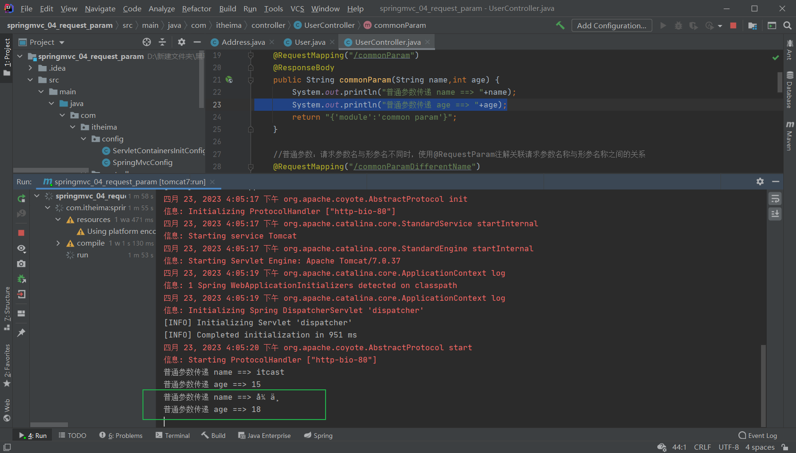This screenshot has width=796, height=453.
Task: Open the Terminal tool tab
Action: 173,436
